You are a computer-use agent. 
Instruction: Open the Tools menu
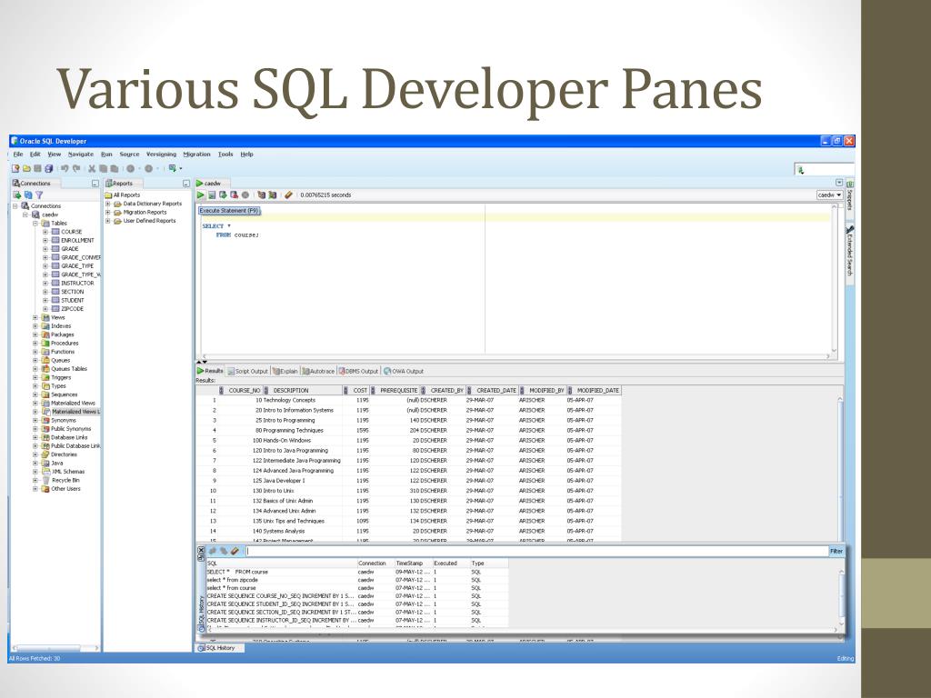click(225, 155)
